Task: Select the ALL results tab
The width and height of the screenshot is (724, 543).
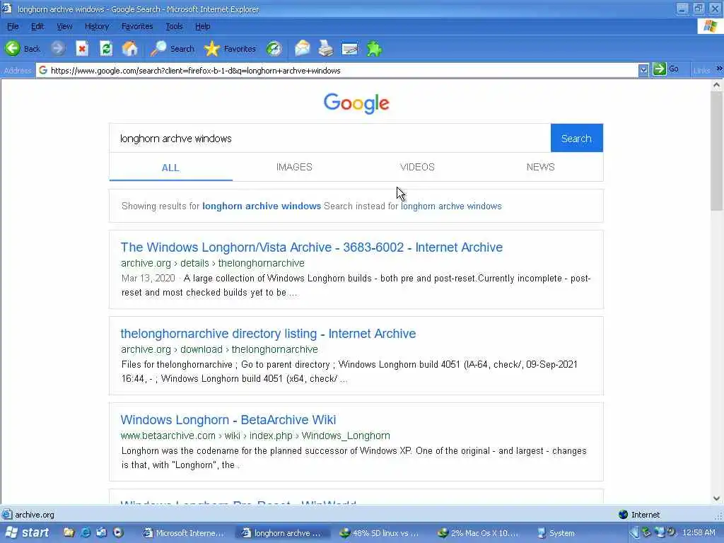Action: coord(170,168)
